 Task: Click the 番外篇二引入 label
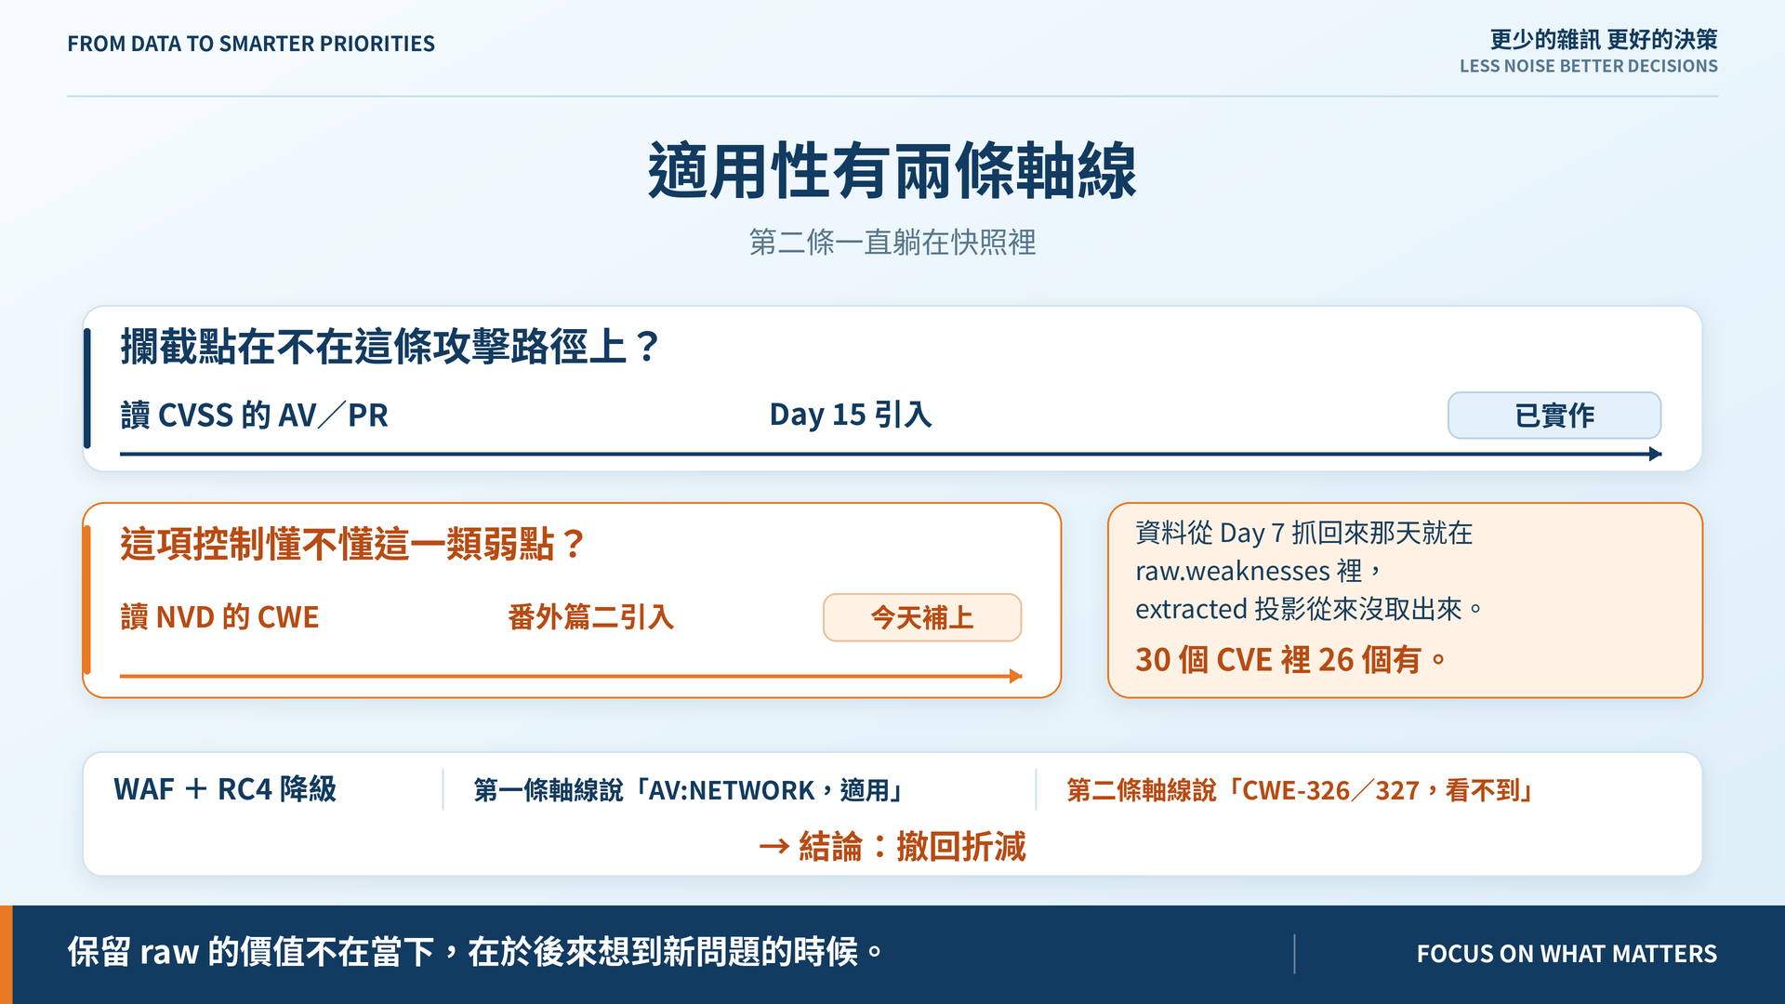[590, 617]
